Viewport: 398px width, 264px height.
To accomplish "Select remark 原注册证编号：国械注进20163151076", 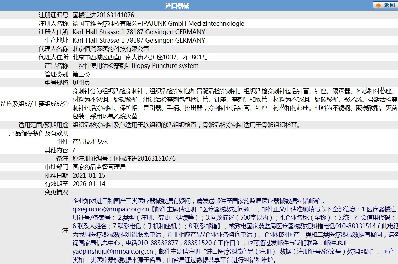I will [124, 158].
